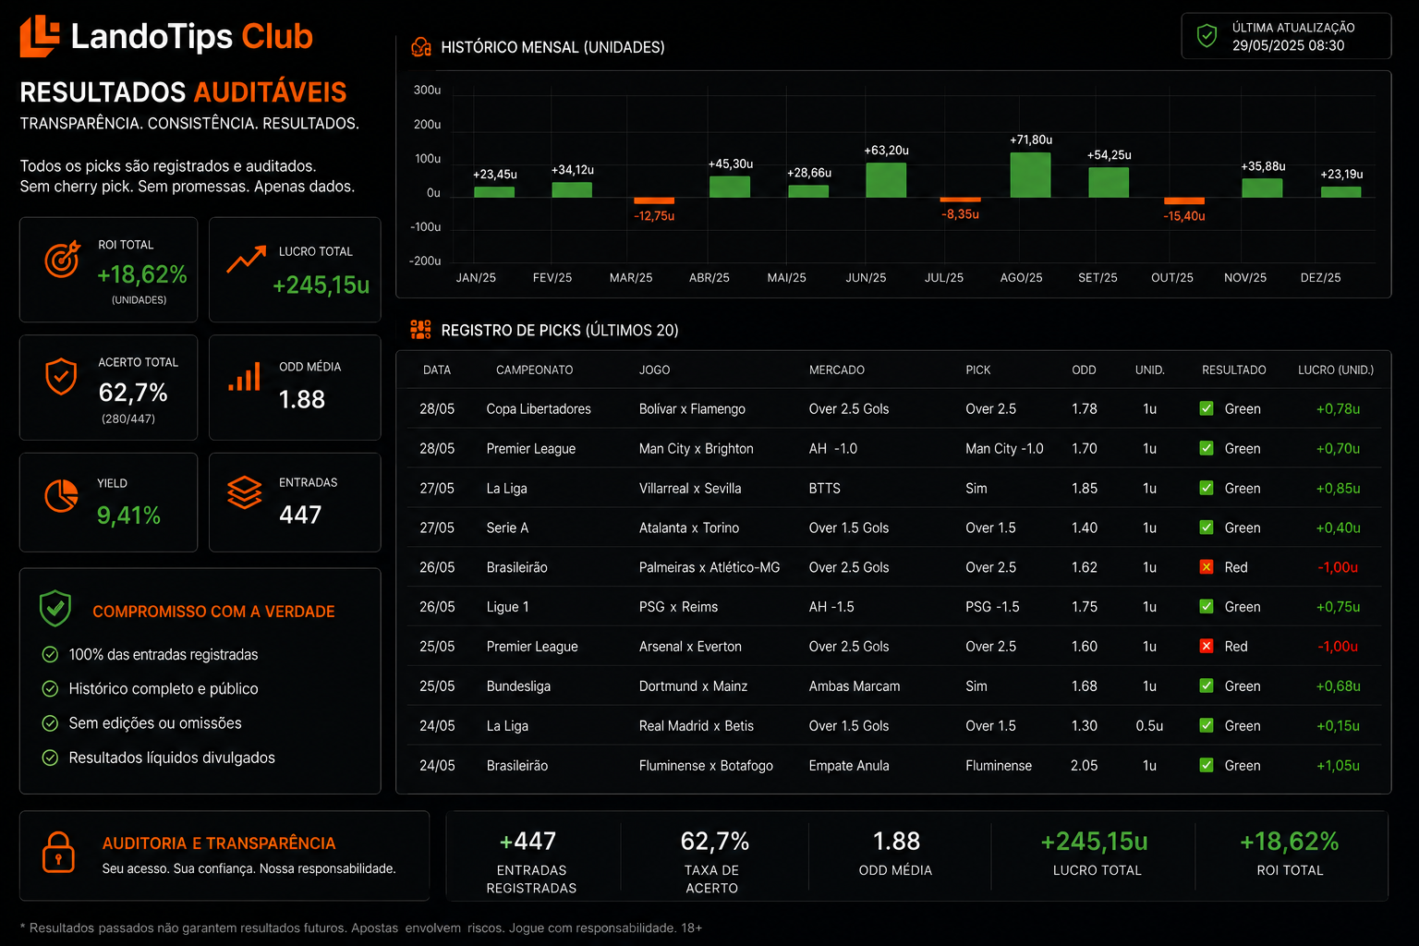Click the 0.5u units cell
The image size is (1419, 946).
[x=1149, y=726]
